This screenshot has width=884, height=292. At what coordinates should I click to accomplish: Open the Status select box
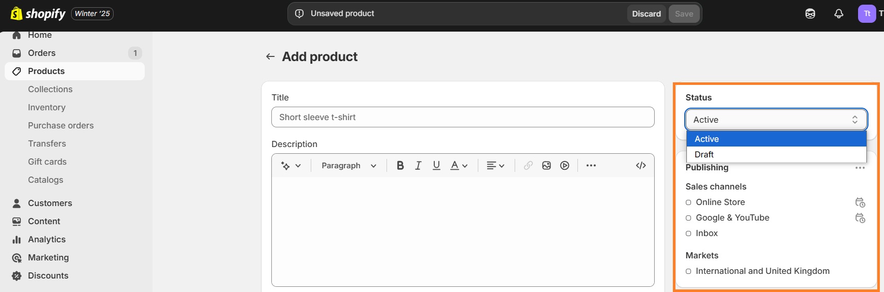click(776, 120)
